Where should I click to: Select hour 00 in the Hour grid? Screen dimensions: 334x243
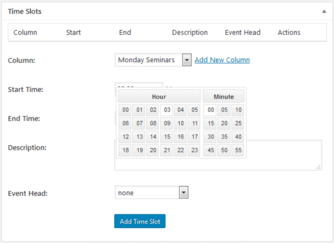pos(126,110)
